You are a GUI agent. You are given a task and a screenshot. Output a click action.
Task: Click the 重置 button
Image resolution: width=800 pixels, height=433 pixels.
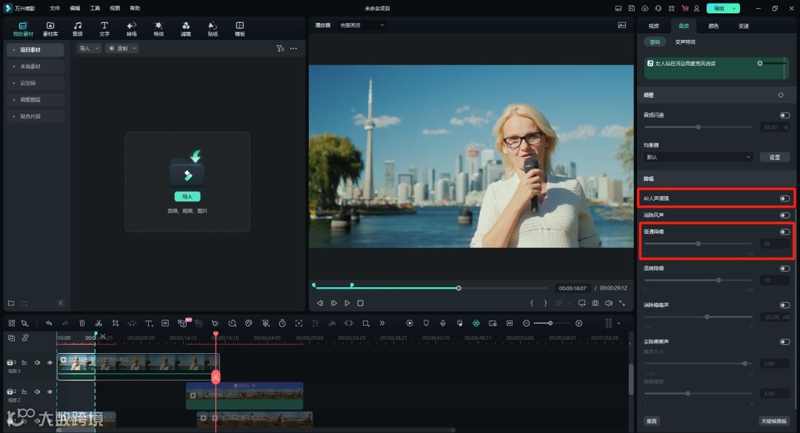651,420
